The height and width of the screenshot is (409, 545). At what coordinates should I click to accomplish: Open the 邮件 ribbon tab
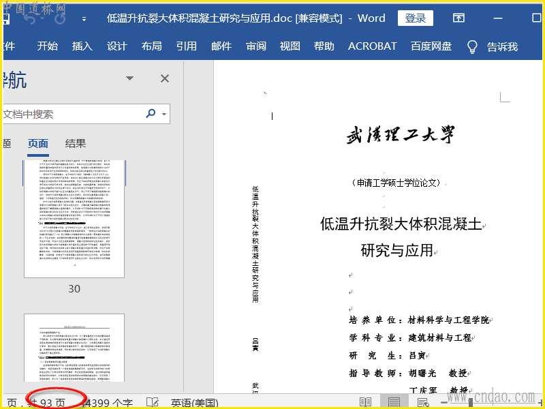click(221, 46)
